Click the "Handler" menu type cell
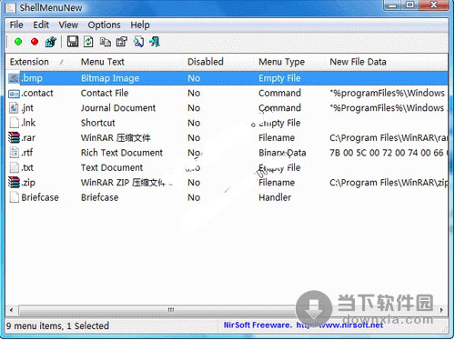 pyautogui.click(x=275, y=197)
